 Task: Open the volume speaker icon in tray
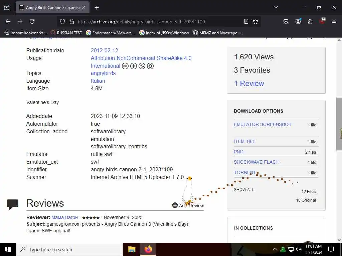tap(299, 249)
